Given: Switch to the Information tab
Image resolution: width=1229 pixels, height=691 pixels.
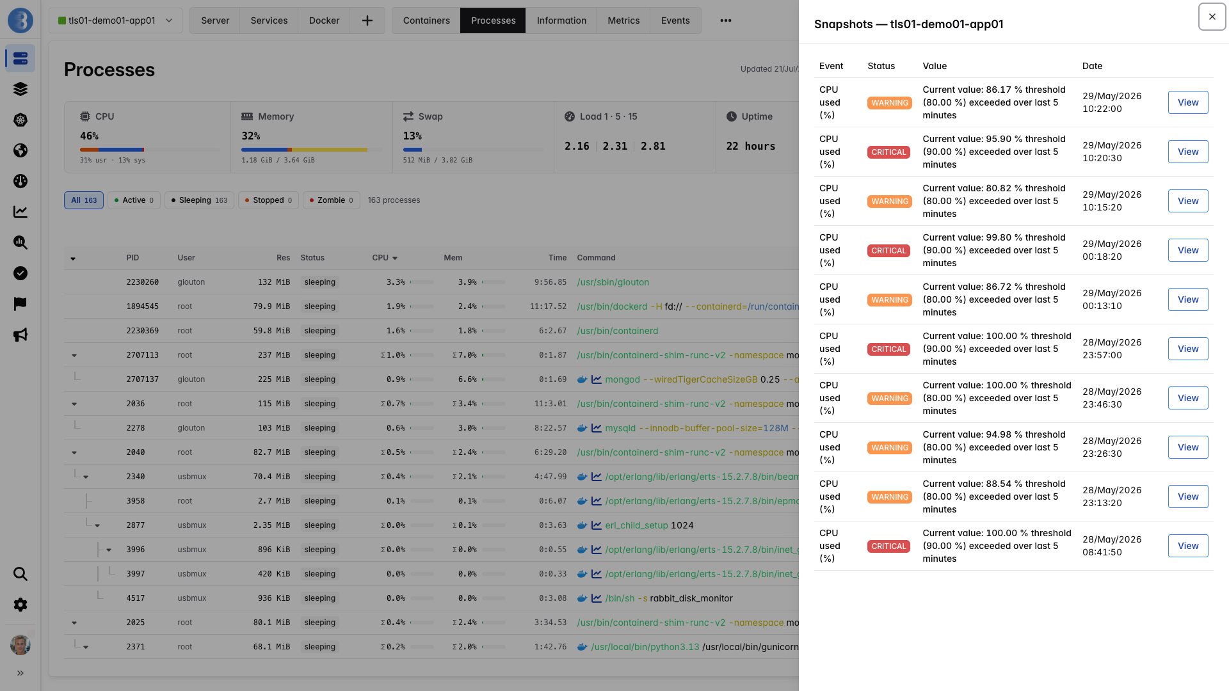Looking at the screenshot, I should pyautogui.click(x=561, y=20).
